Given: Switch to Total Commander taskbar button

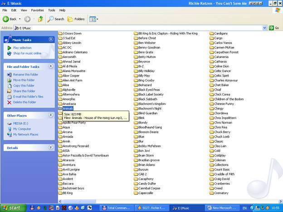Looking at the screenshot, I should click(117, 208).
